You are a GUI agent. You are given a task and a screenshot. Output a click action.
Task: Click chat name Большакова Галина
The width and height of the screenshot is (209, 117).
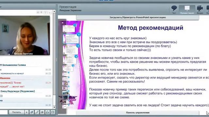pos(14,65)
